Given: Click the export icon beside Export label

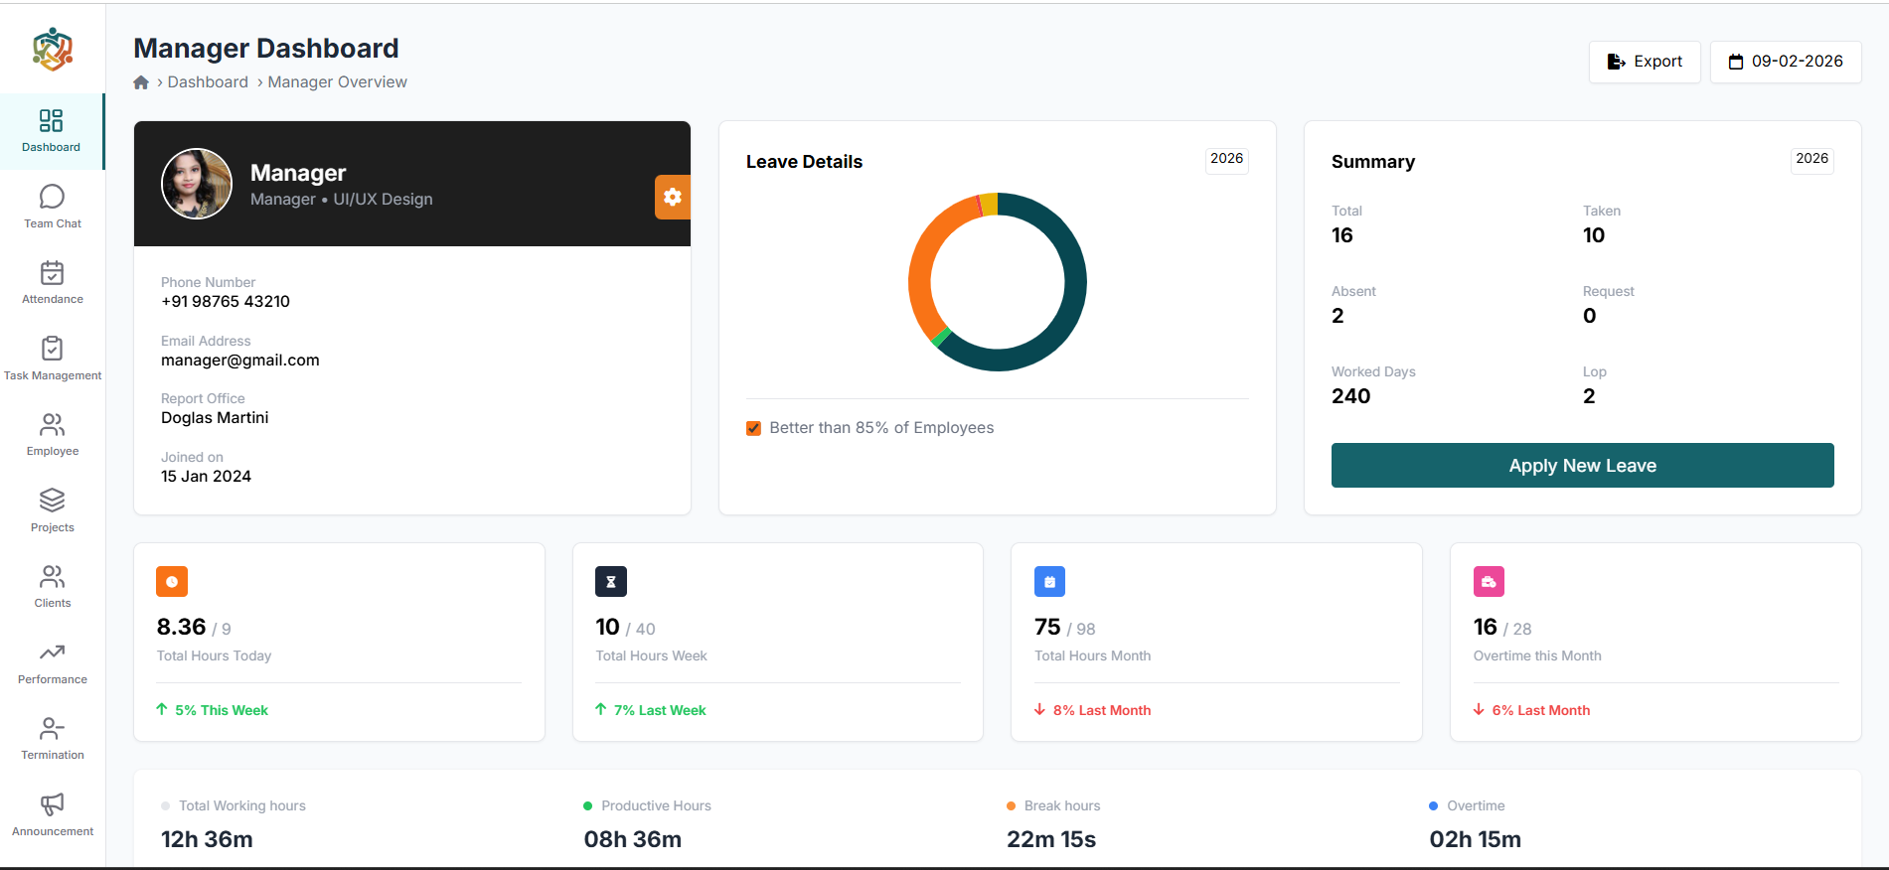Looking at the screenshot, I should click(1617, 62).
